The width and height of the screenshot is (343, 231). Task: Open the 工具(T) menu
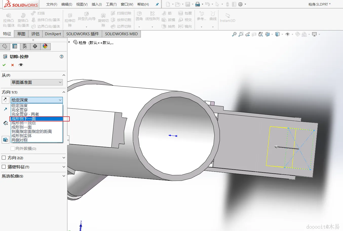[111, 4]
